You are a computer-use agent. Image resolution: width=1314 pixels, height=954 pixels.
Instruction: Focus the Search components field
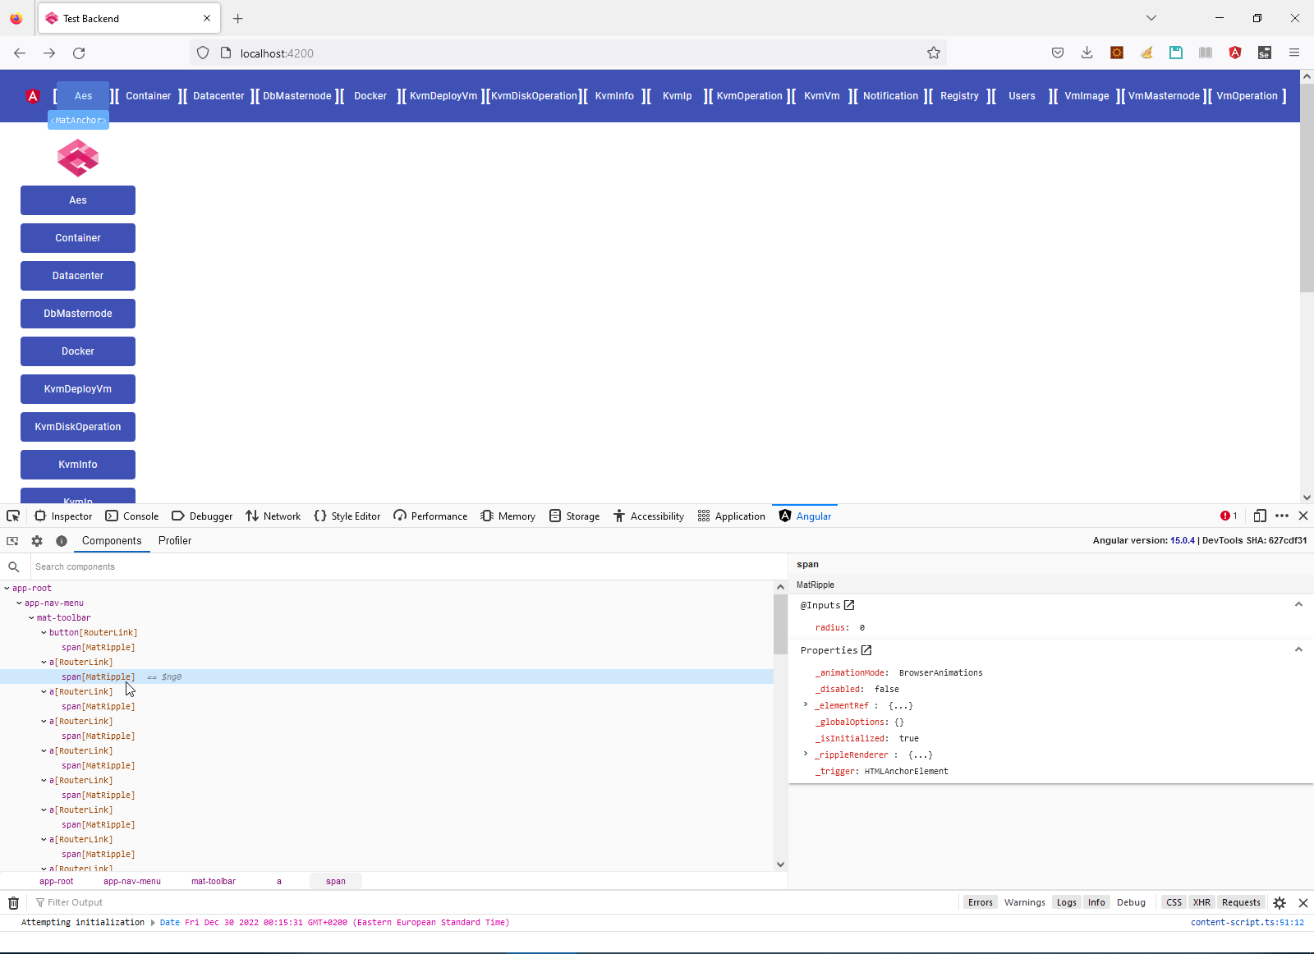[408, 566]
